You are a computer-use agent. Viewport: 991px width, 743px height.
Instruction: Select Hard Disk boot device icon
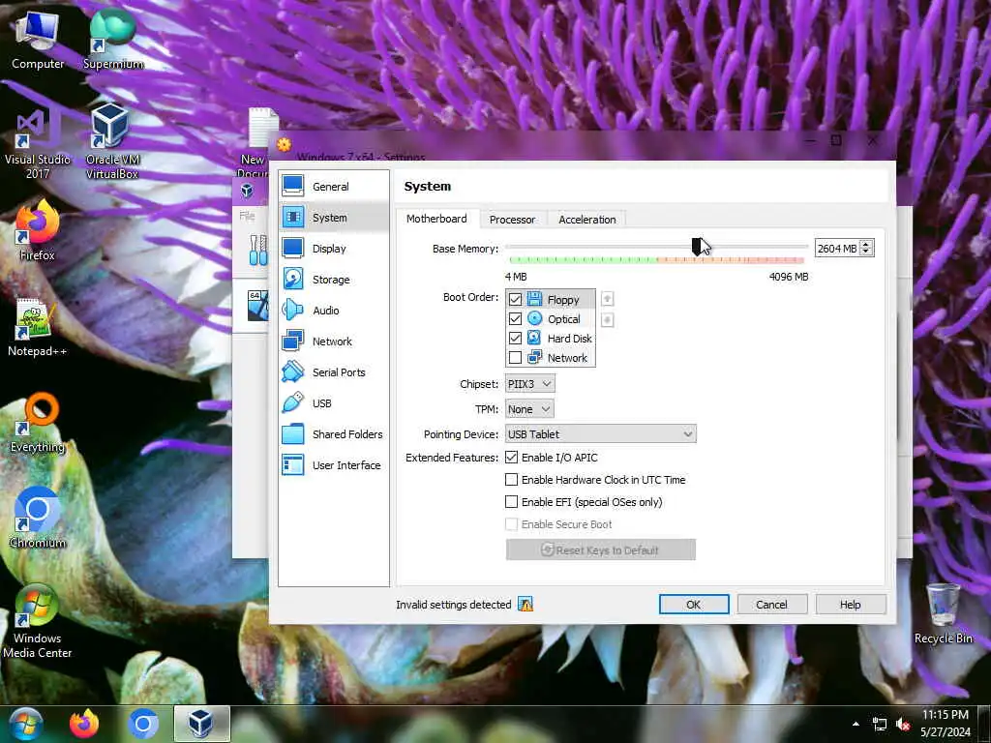(x=534, y=338)
